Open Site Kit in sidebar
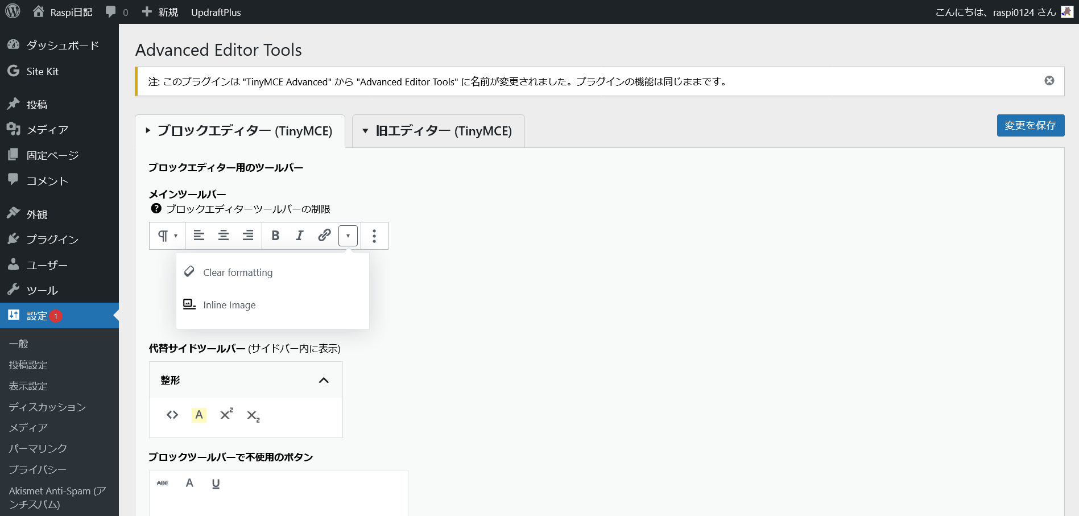Screen dimensions: 1079x516 [59, 71]
